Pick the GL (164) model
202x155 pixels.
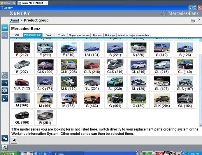[185, 101]
